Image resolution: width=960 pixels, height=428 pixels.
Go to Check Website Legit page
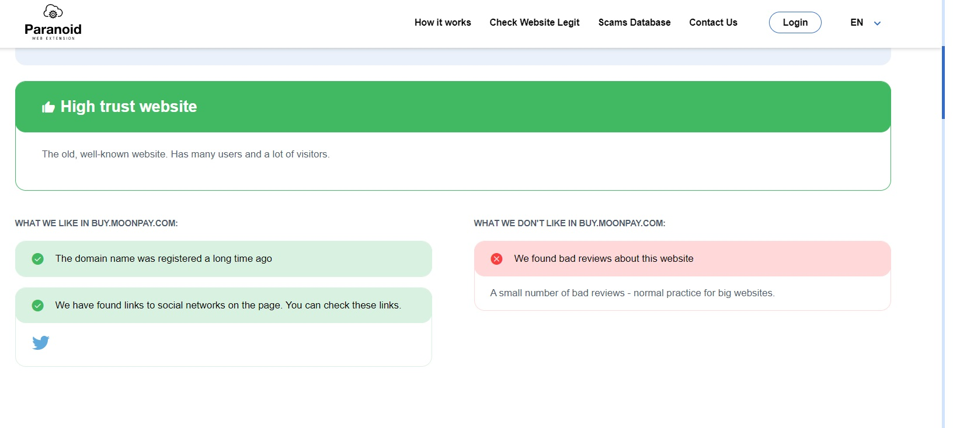534,22
